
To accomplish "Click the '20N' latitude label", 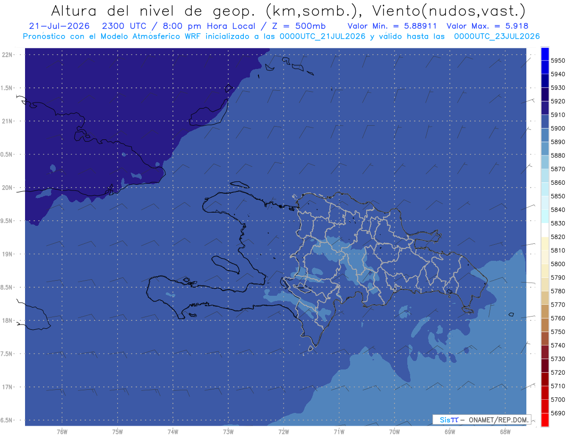I will pyautogui.click(x=7, y=188).
